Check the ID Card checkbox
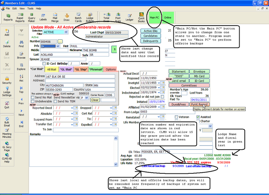This screenshot has width=269, height=195. (x=44, y=64)
